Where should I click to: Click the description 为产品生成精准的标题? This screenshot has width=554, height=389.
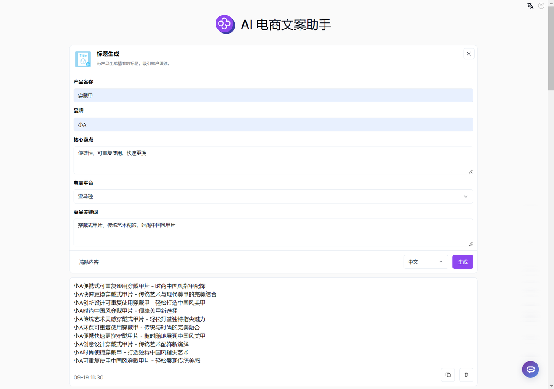(x=134, y=64)
